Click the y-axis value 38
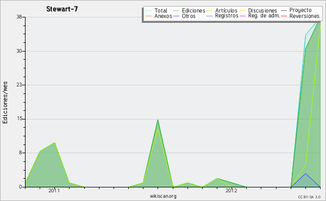 (20, 17)
